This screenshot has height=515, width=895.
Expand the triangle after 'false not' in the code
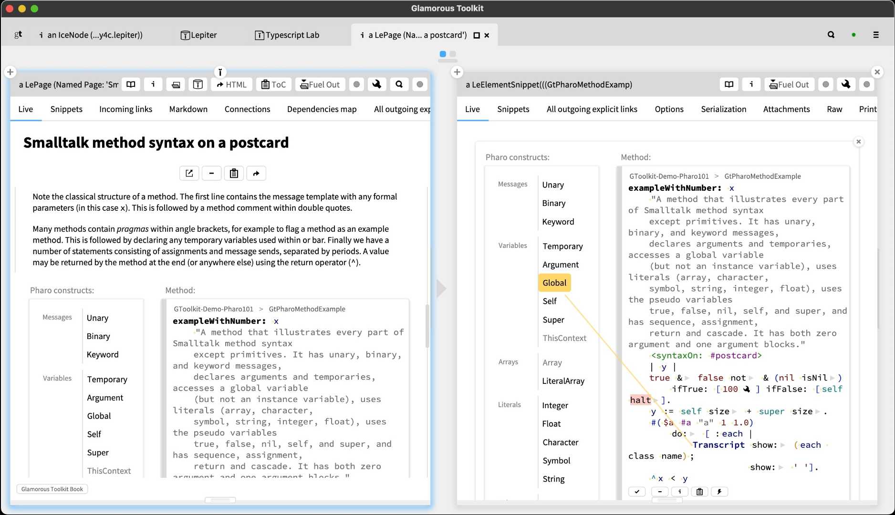coord(751,378)
